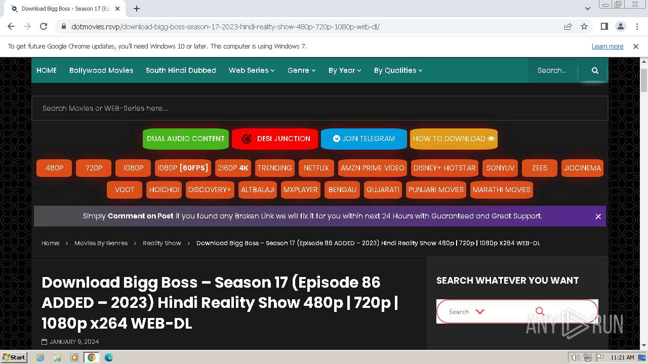Dismiss the Chrome update notice
This screenshot has height=364, width=648.
point(636,47)
